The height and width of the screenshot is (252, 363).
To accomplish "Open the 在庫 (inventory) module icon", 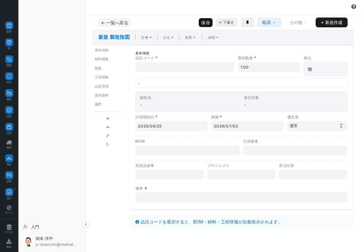I will 9,127.
